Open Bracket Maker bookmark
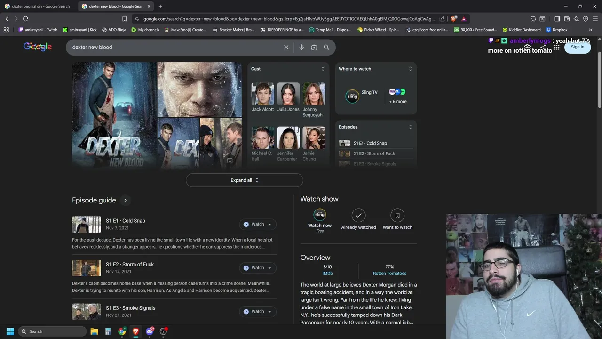The height and width of the screenshot is (339, 602). pyautogui.click(x=233, y=30)
